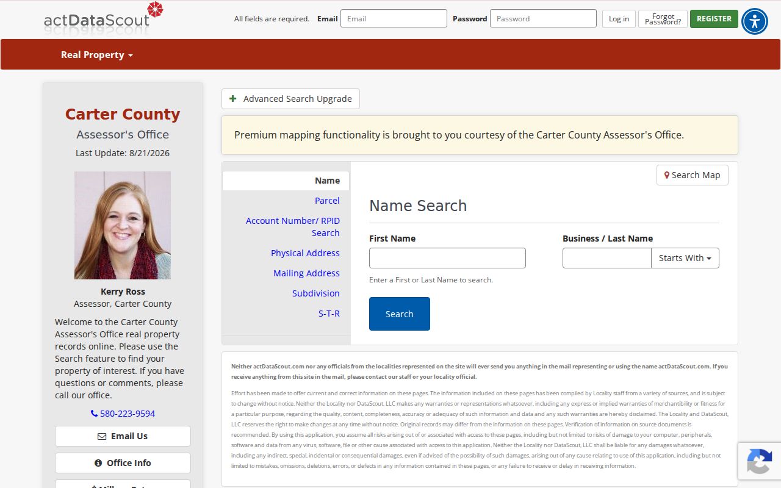Click the Business / Last Name field

(x=606, y=258)
